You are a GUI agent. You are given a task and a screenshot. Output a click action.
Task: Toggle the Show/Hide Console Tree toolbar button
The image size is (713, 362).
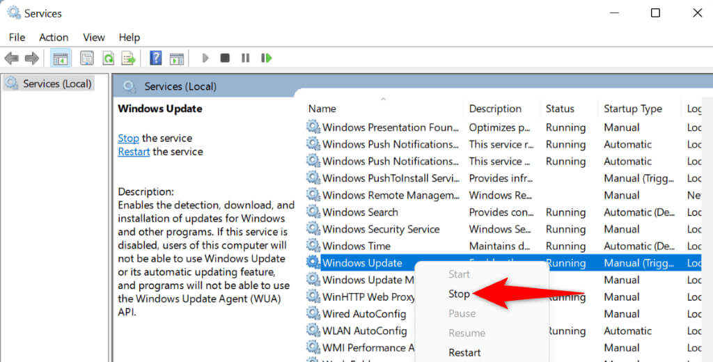pos(61,58)
